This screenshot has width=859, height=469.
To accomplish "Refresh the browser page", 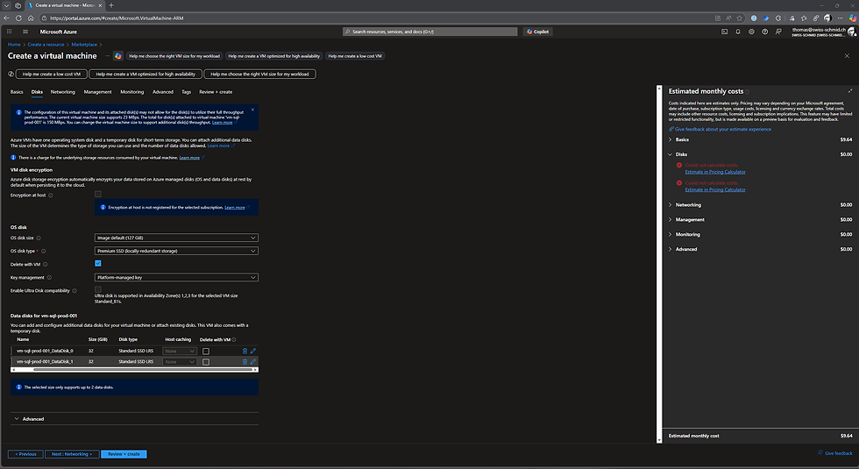I will 18,18.
